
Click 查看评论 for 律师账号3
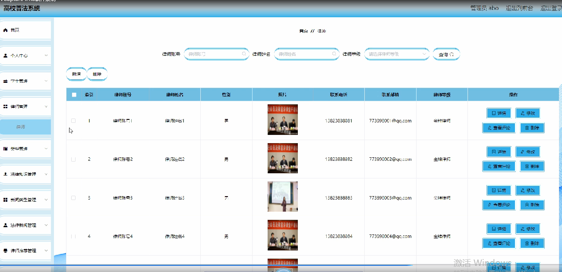pyautogui.click(x=499, y=205)
